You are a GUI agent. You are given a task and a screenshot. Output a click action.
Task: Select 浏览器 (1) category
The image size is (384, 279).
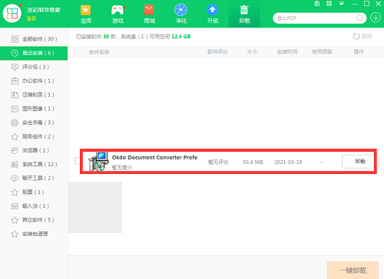[x=34, y=150]
